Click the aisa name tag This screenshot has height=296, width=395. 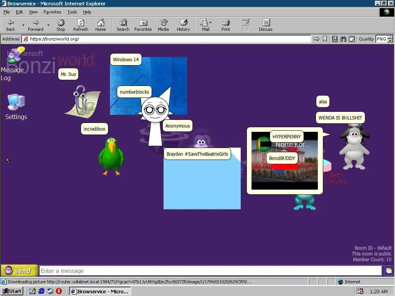click(x=323, y=102)
